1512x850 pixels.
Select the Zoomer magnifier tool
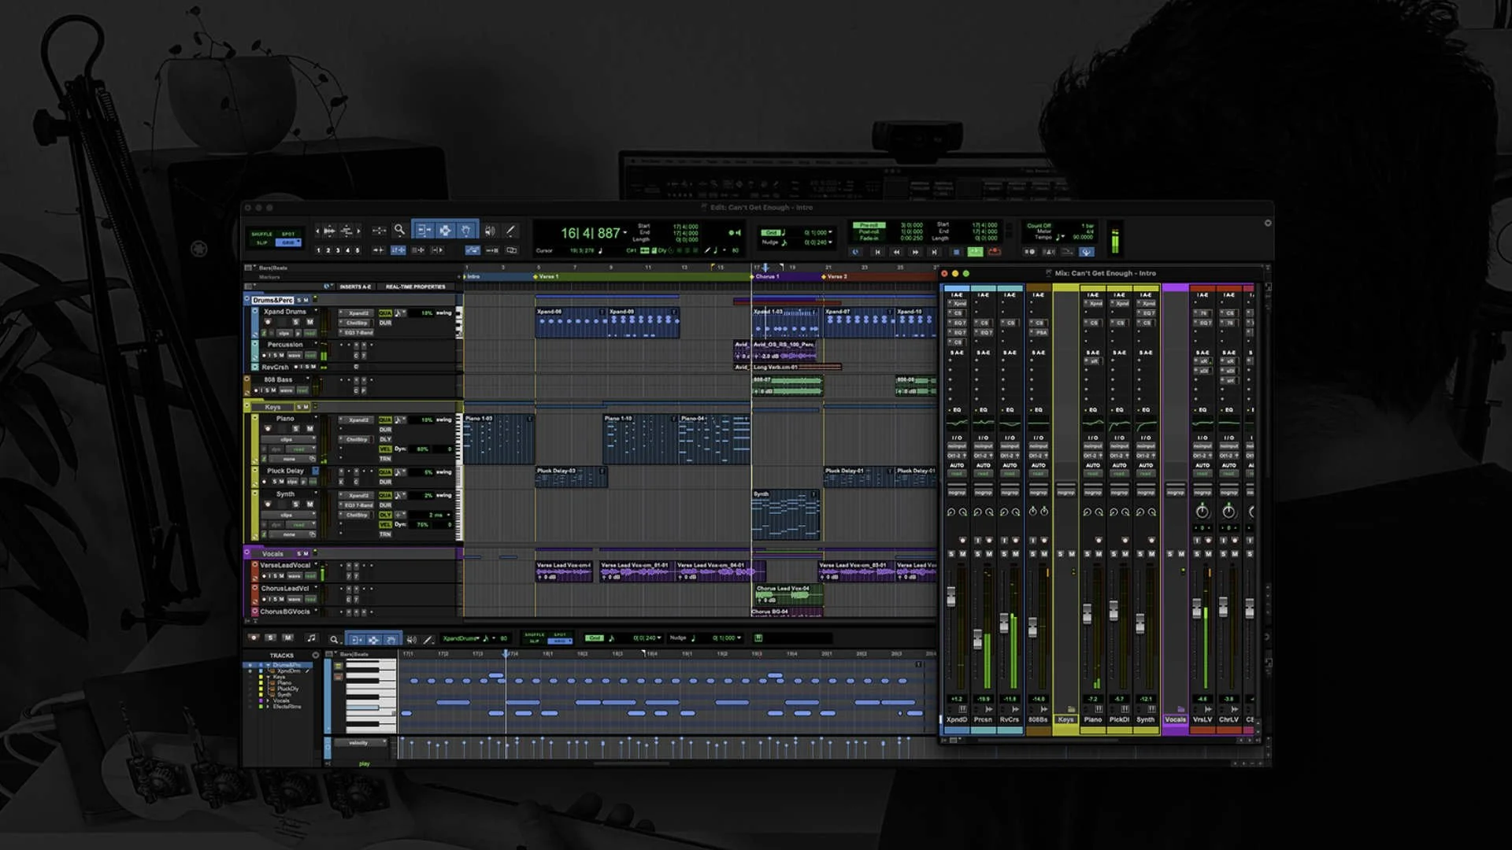click(x=398, y=231)
